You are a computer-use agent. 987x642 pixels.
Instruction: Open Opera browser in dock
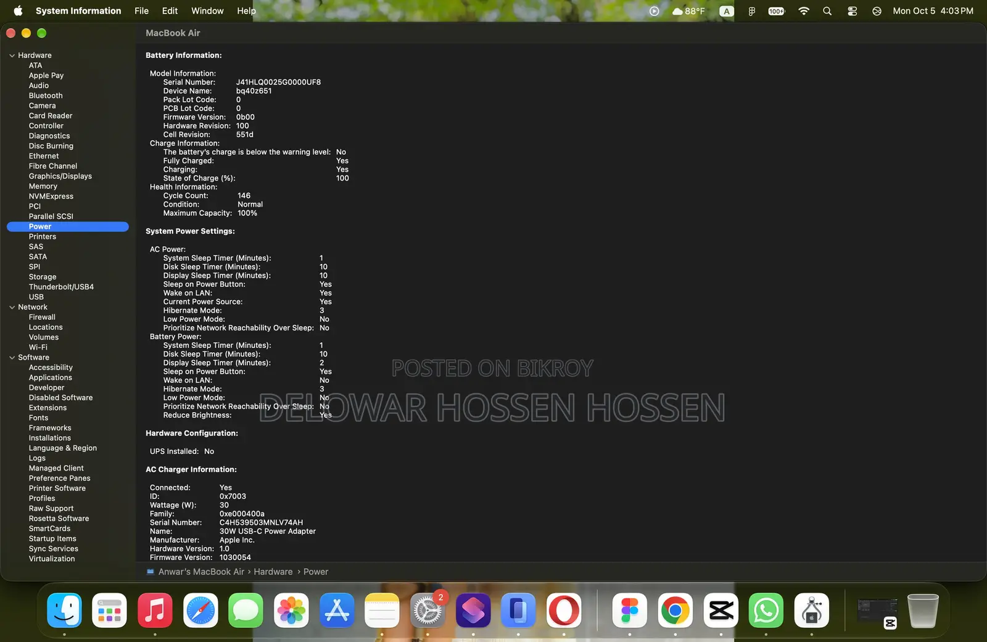point(564,611)
